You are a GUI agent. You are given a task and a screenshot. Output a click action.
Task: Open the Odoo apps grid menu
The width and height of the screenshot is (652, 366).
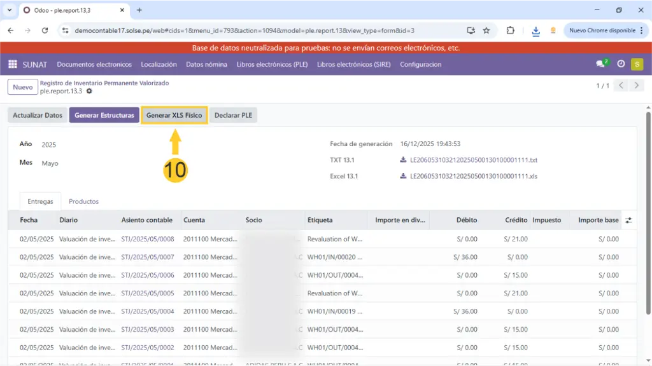click(13, 64)
